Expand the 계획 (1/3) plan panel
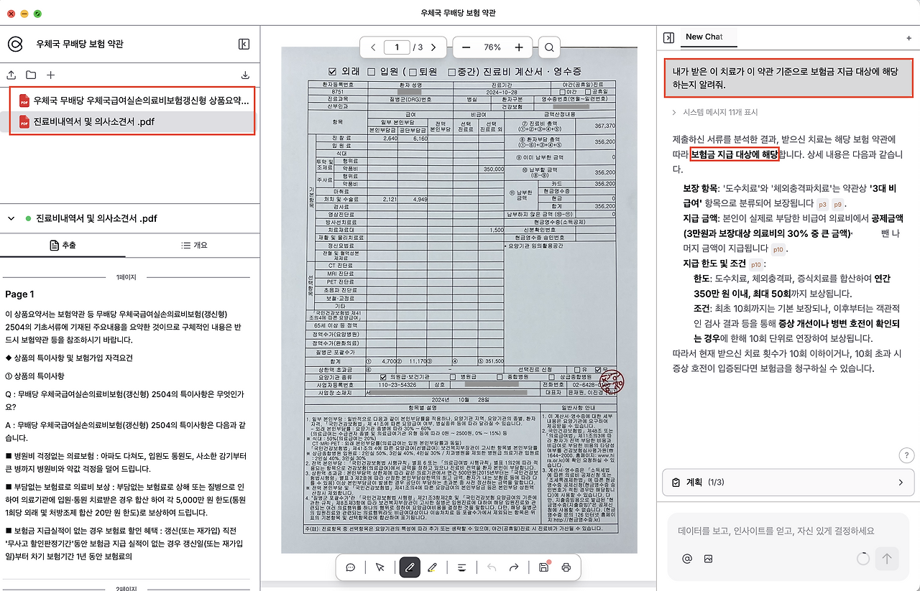920x591 pixels. point(901,482)
